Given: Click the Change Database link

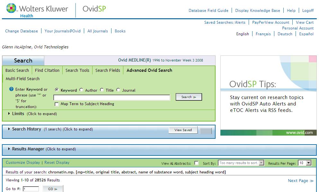Looking at the screenshot, I should coord(22,31).
